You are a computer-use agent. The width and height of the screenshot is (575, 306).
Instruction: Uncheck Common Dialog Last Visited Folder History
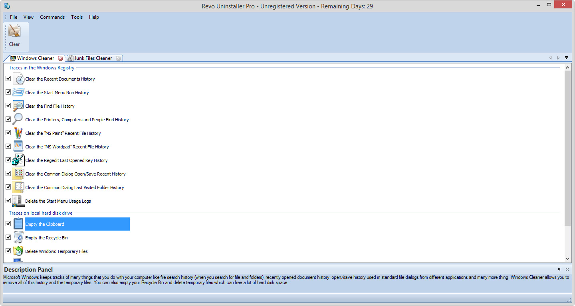[8, 187]
